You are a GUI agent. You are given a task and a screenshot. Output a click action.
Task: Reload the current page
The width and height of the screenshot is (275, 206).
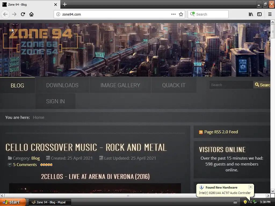pyautogui.click(x=23, y=14)
